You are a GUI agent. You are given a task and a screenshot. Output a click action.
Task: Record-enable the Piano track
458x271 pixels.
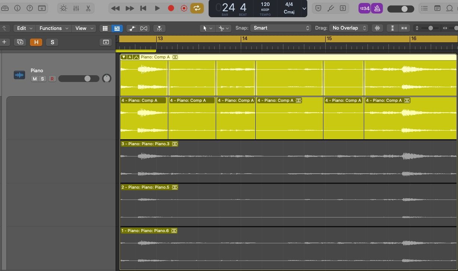click(52, 79)
